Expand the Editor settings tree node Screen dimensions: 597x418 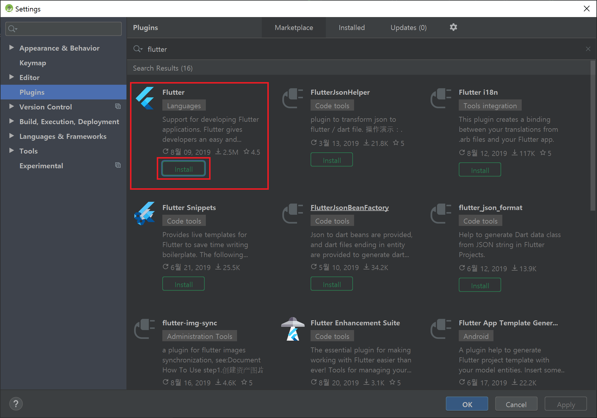(11, 77)
